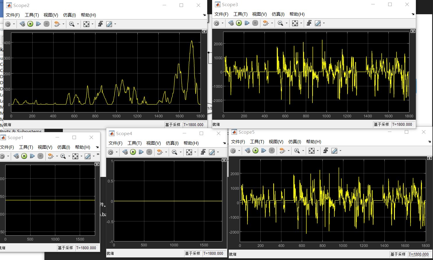
Task: Click Scope3 undock arrow in menu bar
Action: coord(413,14)
